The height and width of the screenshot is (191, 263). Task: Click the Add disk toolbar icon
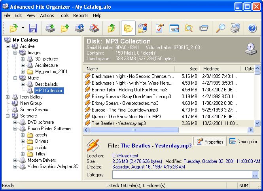50,28
